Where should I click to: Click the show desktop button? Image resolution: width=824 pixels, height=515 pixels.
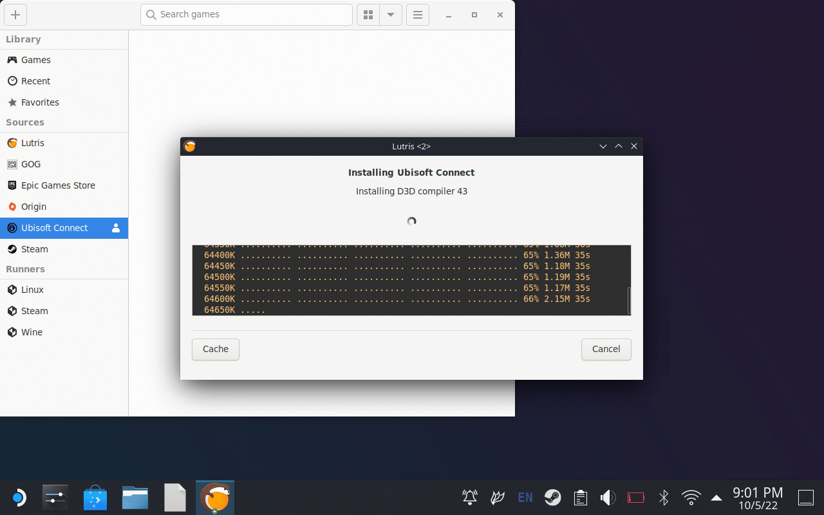coord(806,497)
